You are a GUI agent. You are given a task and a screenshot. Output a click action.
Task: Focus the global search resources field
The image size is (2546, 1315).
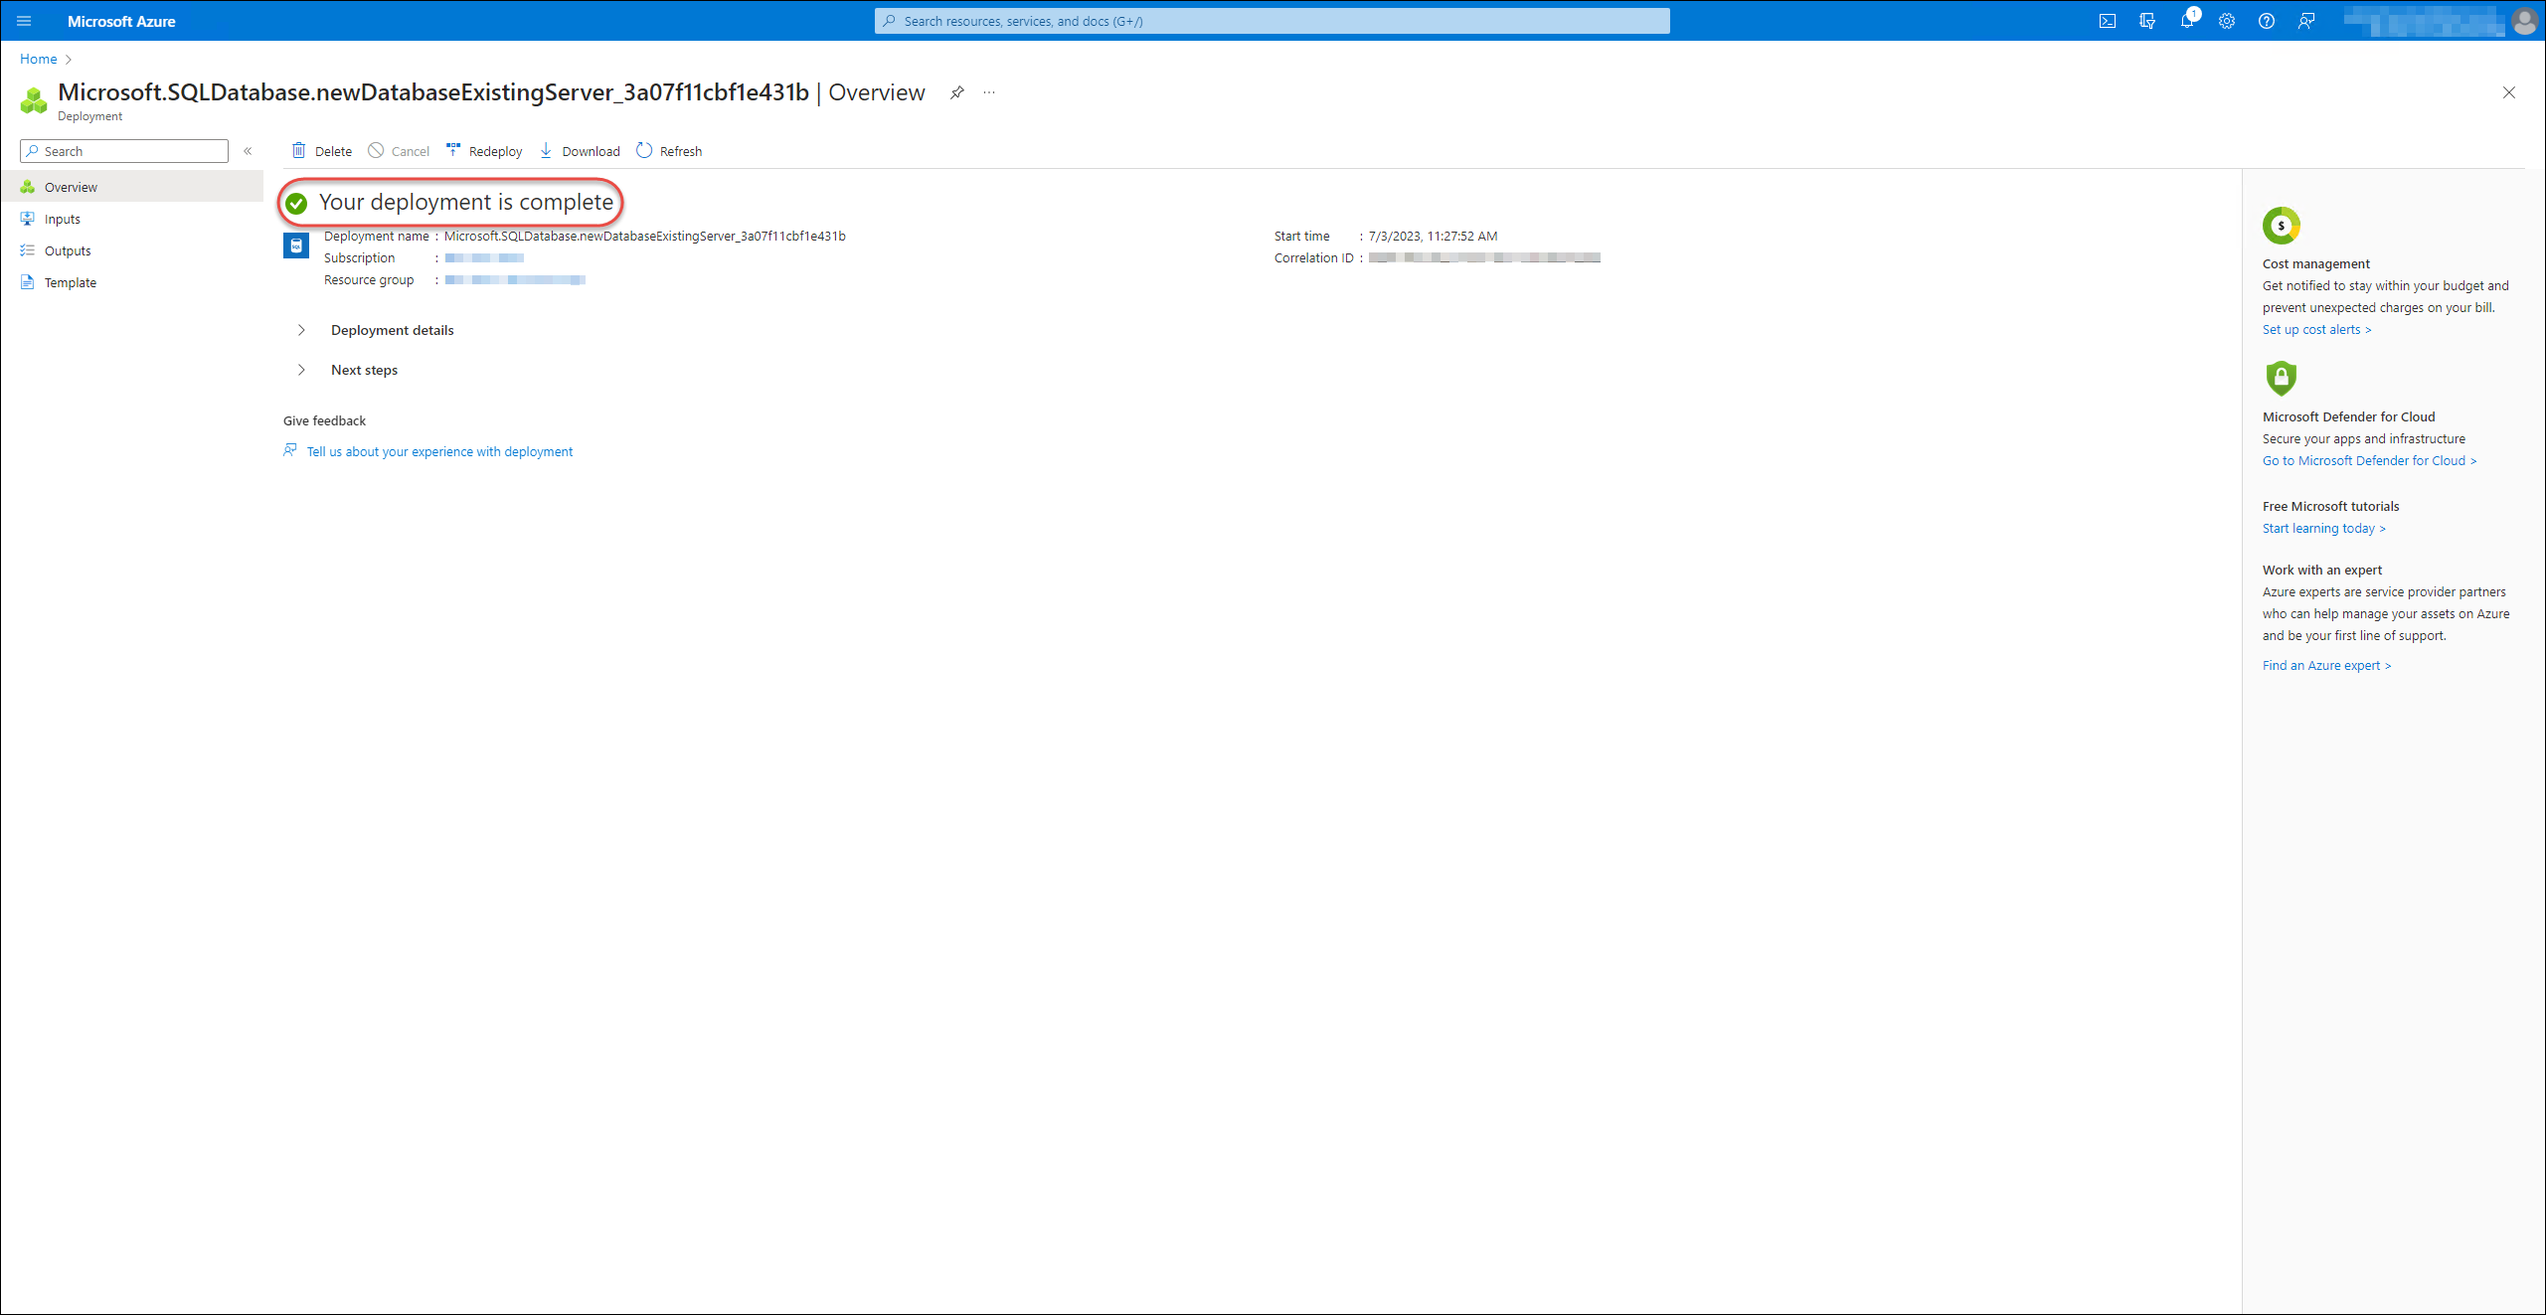tap(1272, 21)
